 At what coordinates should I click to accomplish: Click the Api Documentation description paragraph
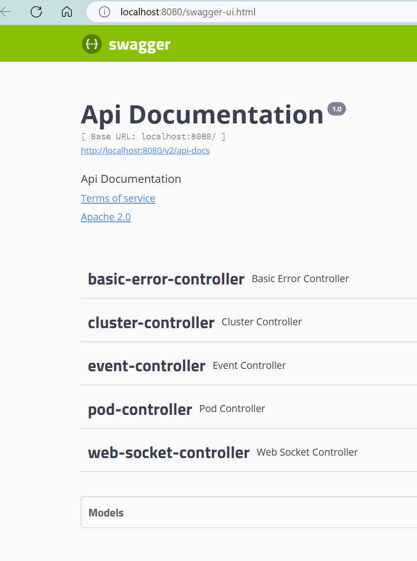tap(131, 179)
